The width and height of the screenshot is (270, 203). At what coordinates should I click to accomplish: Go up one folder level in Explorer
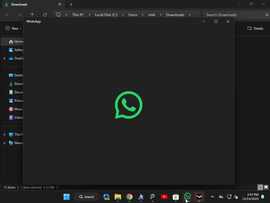click(x=32, y=15)
